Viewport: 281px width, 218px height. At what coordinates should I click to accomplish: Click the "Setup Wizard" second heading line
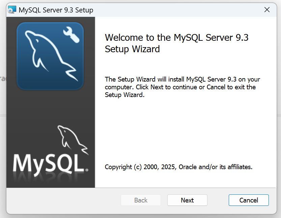pyautogui.click(x=132, y=49)
